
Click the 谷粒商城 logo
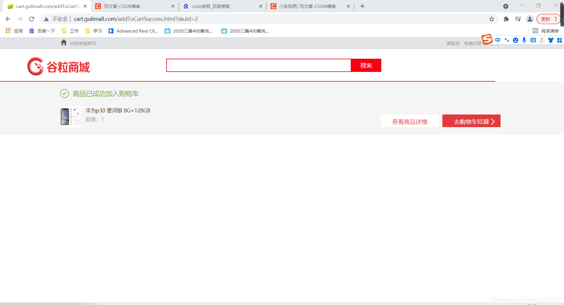tap(59, 66)
